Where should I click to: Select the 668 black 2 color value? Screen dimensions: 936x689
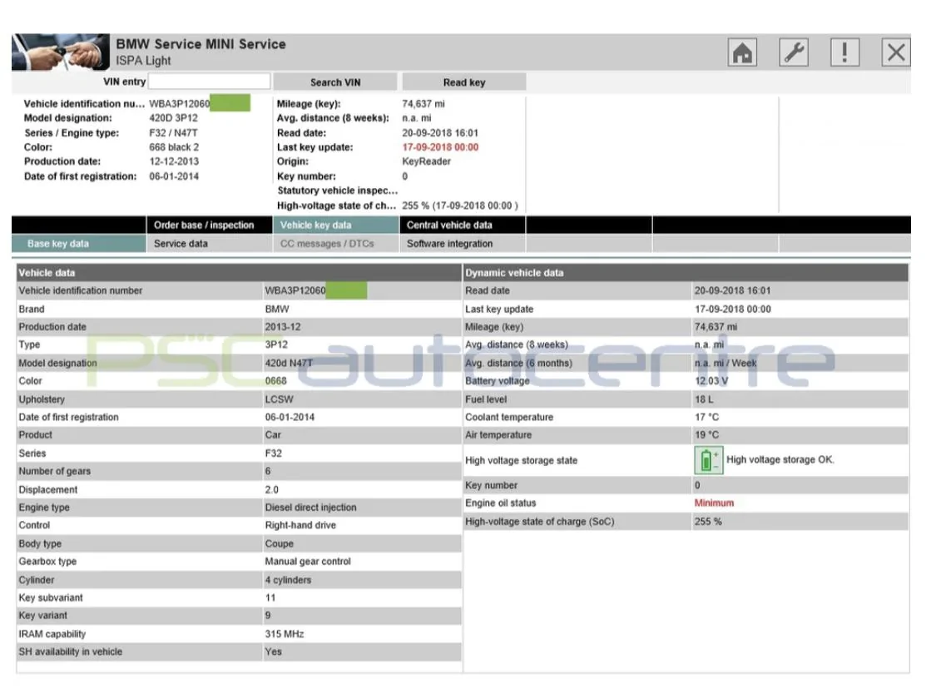click(174, 147)
